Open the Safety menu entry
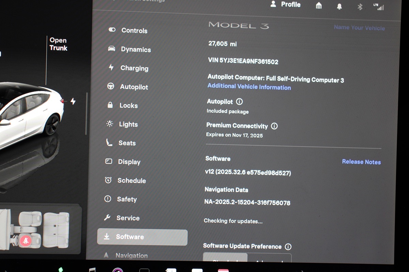Screen dimensions: 409x272 pos(126,199)
